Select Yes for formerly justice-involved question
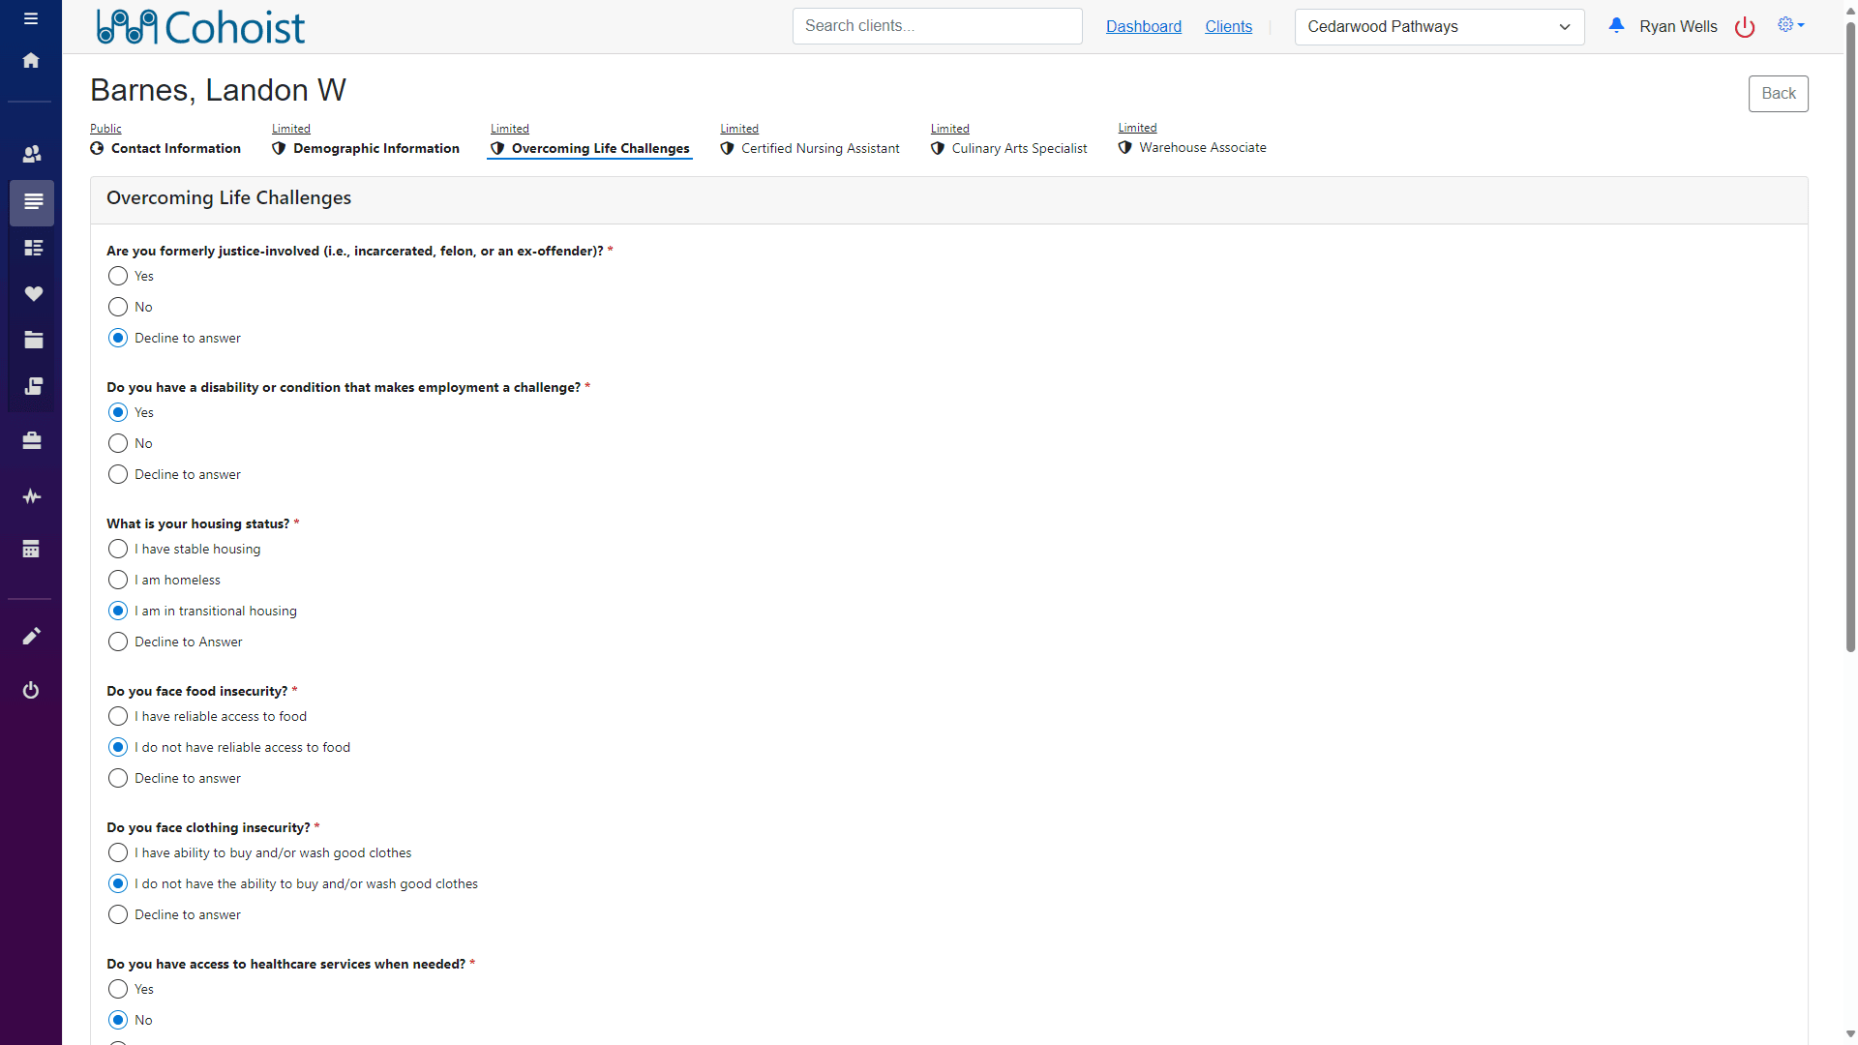Image resolution: width=1858 pixels, height=1045 pixels. coord(118,277)
